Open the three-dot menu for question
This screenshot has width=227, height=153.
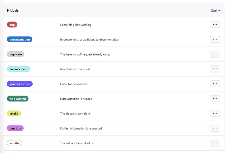pos(215,128)
